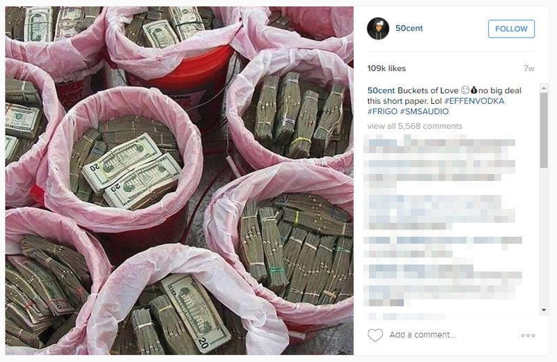The image size is (557, 362).
Task: Show the 109k likes list
Action: click(386, 68)
